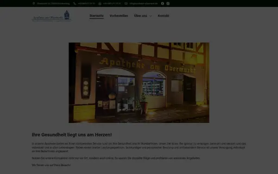
Task: Click heading 'Ihre Gesundheit liegt uns am Herzen!'
Action: click(72, 135)
